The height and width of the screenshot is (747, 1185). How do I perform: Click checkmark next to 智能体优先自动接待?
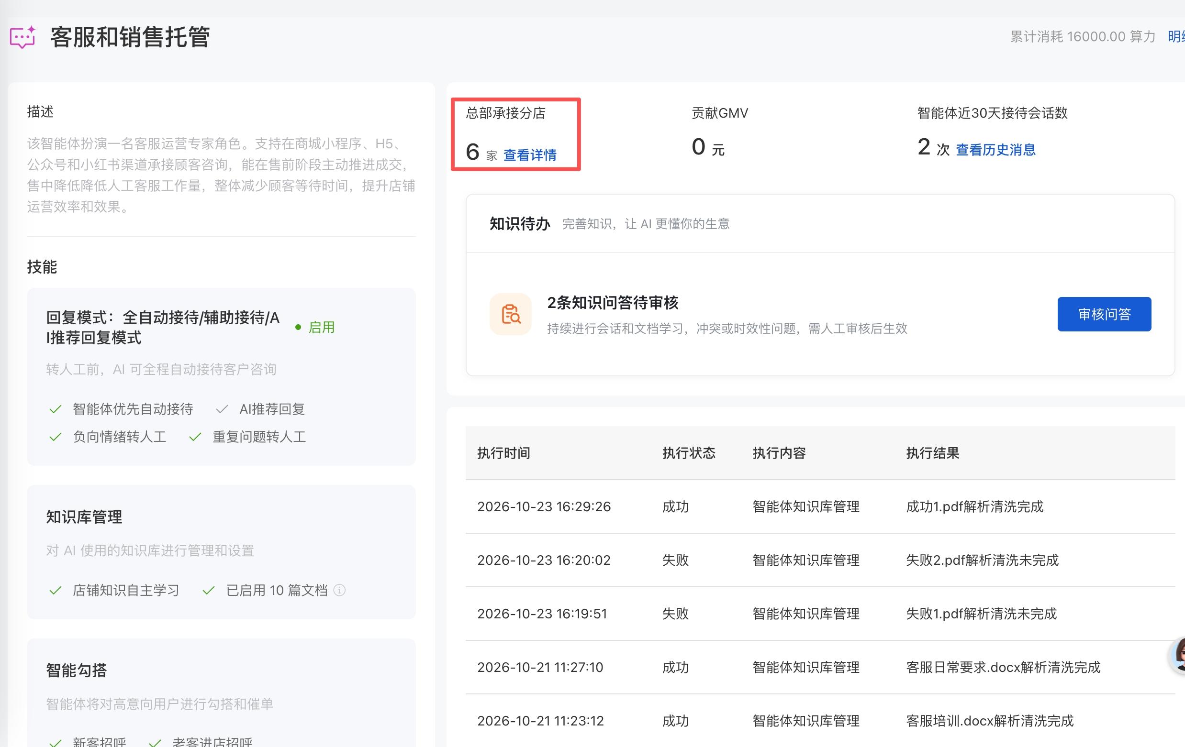[x=56, y=409]
